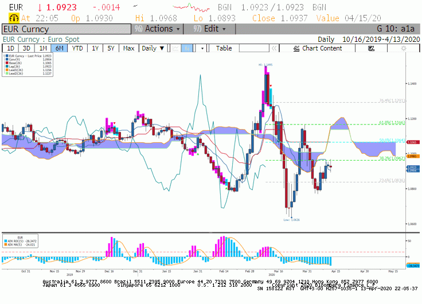
Task: Click the ADX ROC(5) legend entry
Action: (20, 241)
